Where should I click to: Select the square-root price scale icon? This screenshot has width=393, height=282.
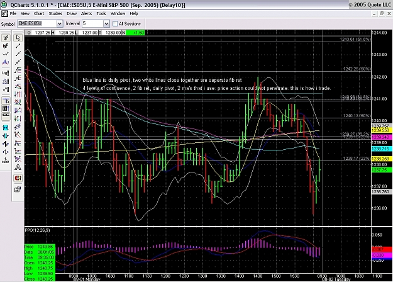point(6,89)
